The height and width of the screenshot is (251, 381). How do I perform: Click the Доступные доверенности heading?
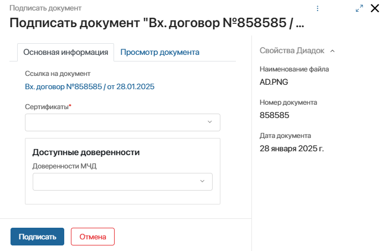(86, 152)
